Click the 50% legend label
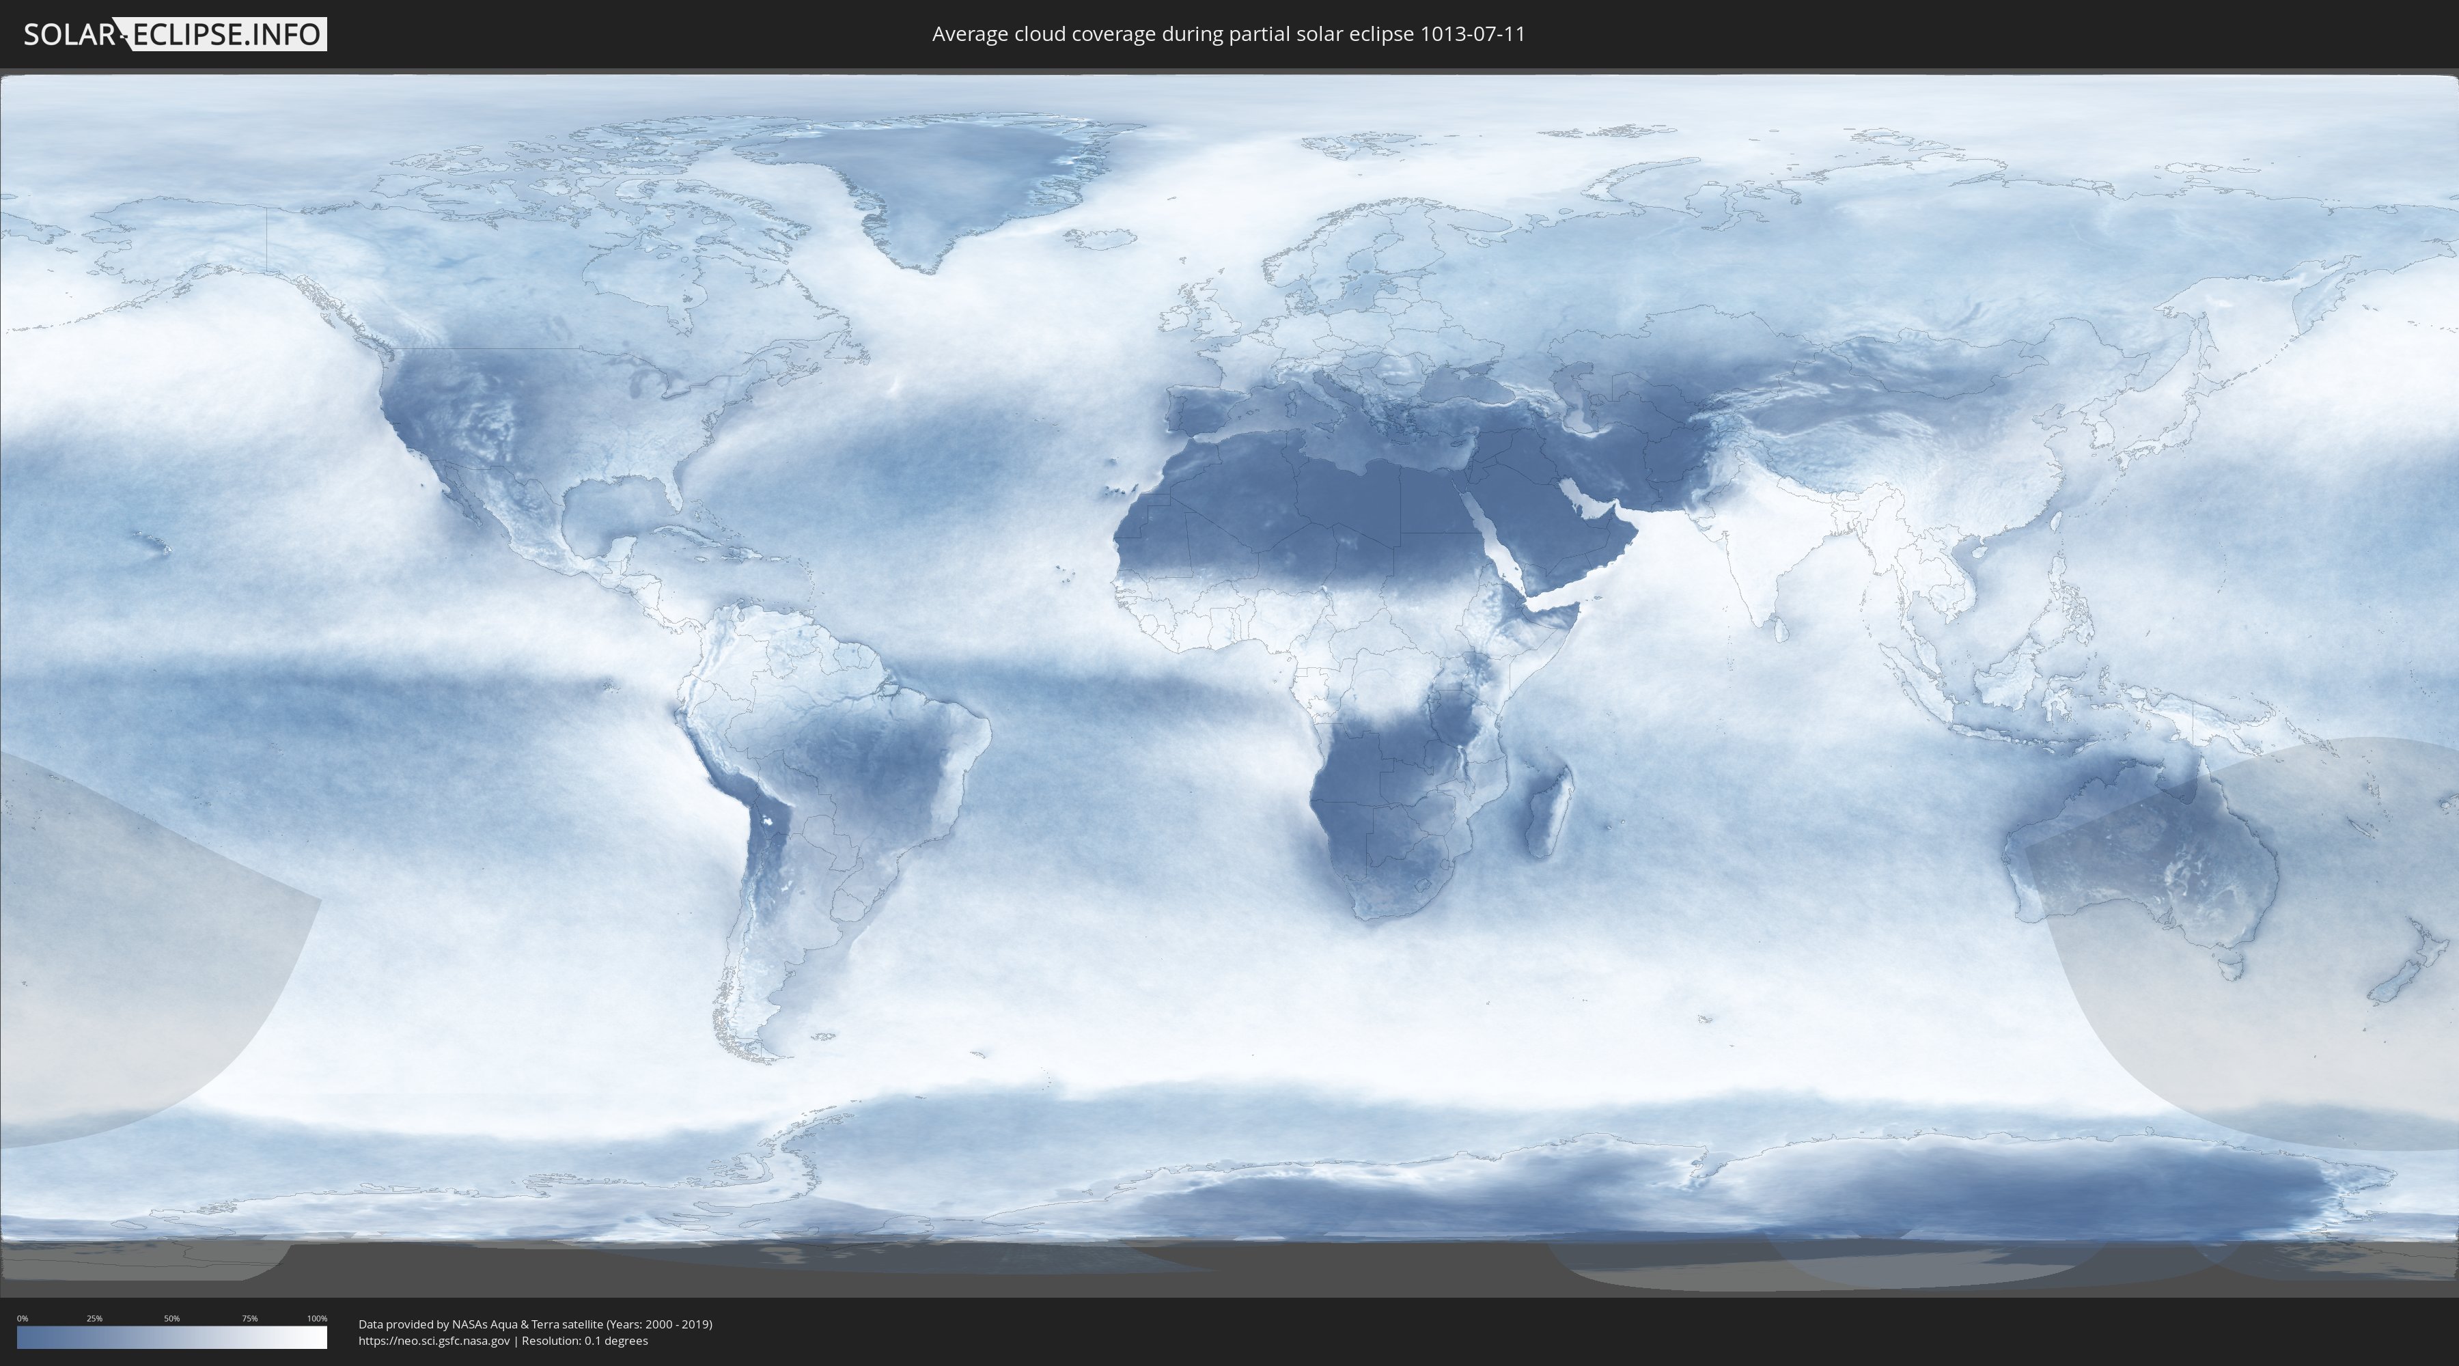Viewport: 2459px width, 1366px height. tap(172, 1318)
